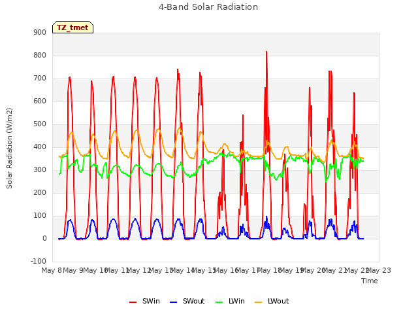Click the 700 y-axis tick label
The height and width of the screenshot is (314, 418).
[40, 78]
